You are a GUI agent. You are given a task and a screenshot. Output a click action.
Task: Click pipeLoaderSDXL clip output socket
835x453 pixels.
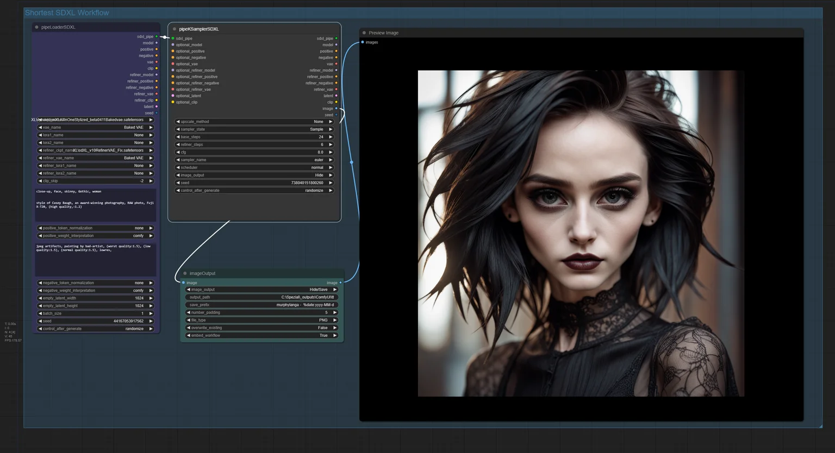[x=157, y=68]
